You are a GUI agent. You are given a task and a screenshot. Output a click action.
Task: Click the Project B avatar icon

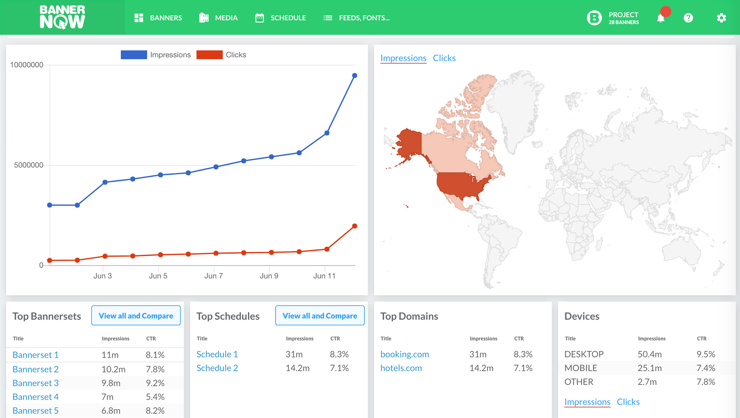[594, 18]
